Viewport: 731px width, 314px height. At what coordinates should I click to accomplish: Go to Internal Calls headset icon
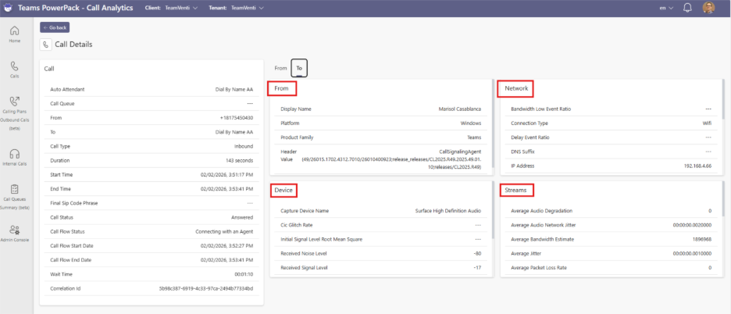click(15, 155)
